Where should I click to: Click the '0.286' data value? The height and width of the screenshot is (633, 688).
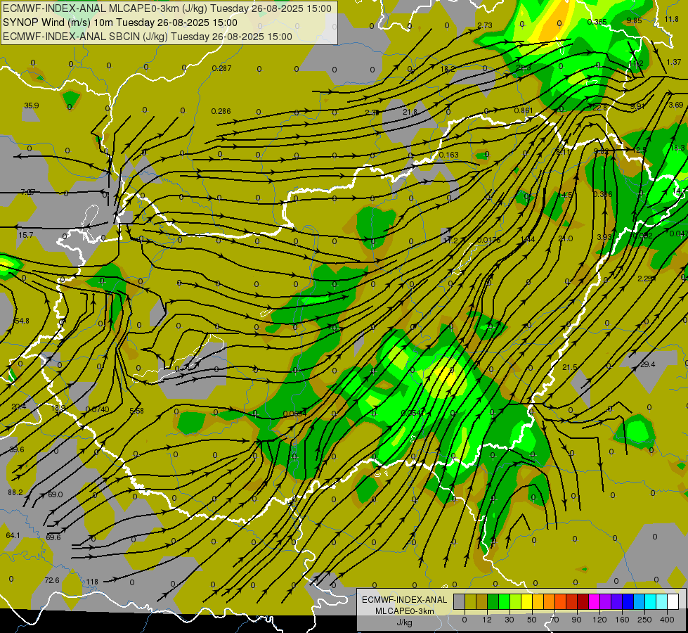[x=221, y=111]
